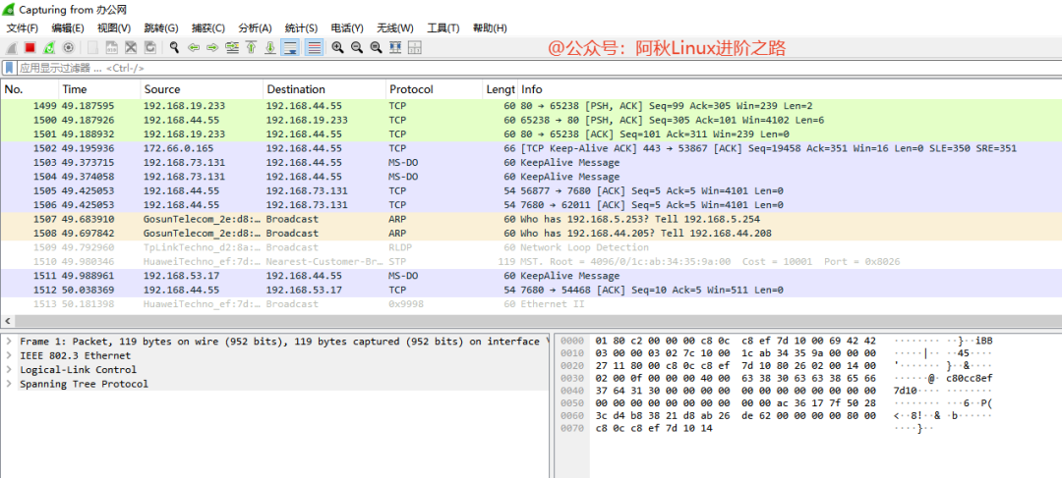Click the horizontal scrollbar's left arrow

(x=7, y=321)
